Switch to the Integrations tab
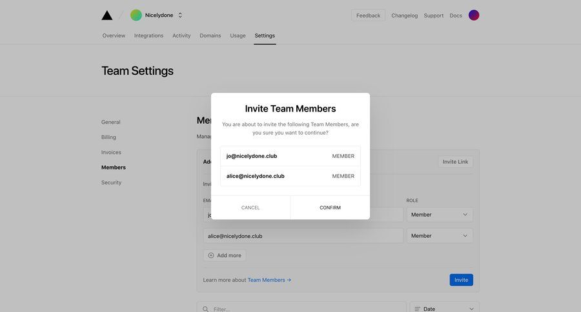581x312 pixels. click(148, 35)
